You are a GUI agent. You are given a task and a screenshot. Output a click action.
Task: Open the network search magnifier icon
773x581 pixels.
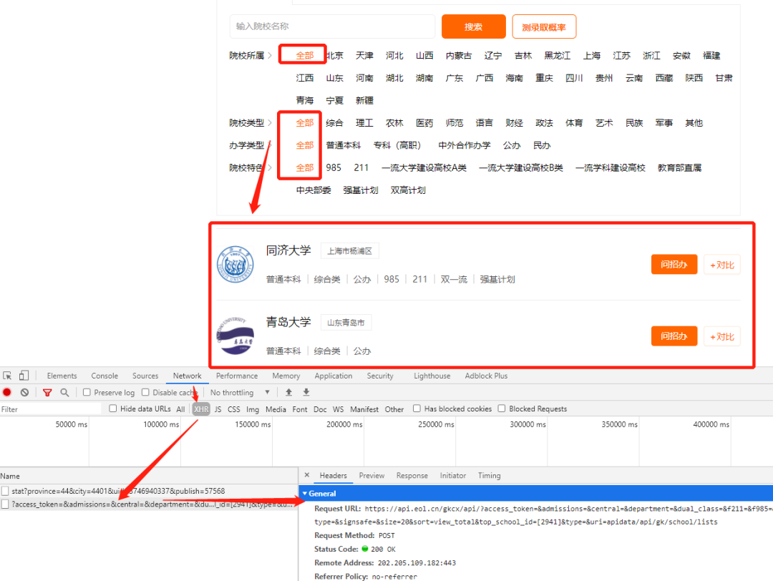64,393
